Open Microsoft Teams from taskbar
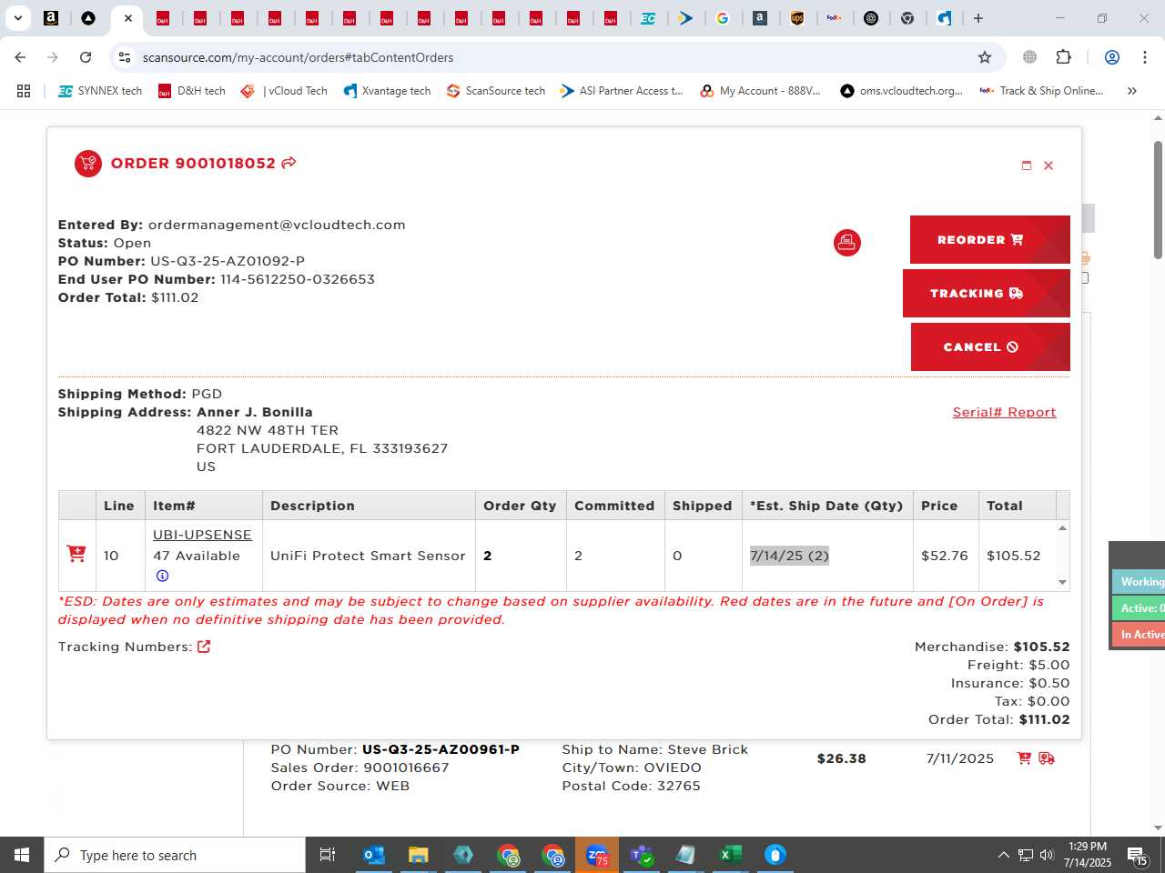Image resolution: width=1165 pixels, height=873 pixels. 642,855
